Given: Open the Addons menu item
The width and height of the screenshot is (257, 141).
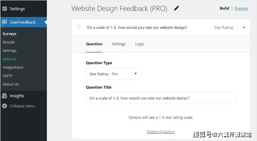Looking at the screenshot, I should pyautogui.click(x=9, y=59).
